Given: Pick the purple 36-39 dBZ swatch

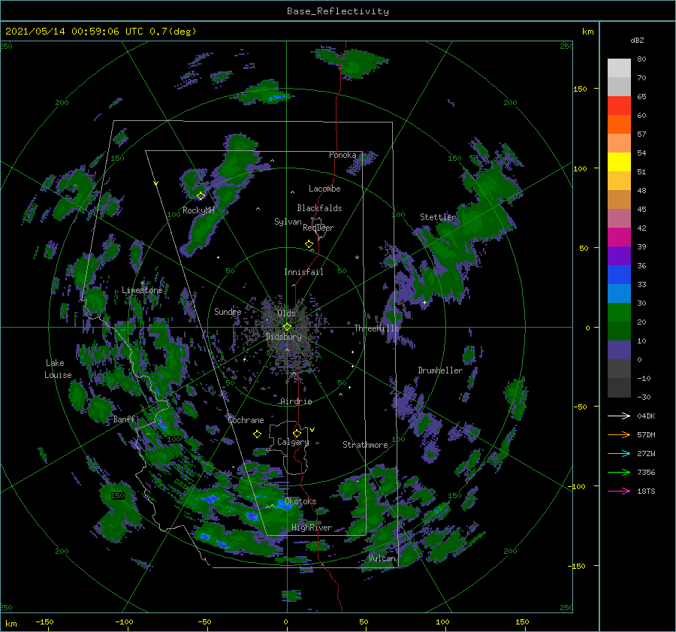Looking at the screenshot, I should 619,256.
